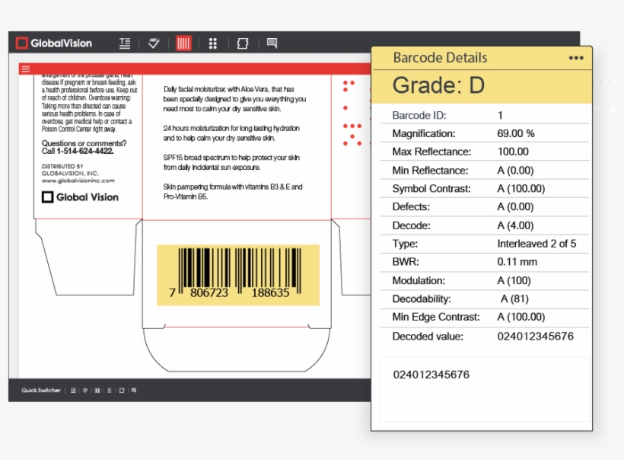
Task: Select the Barcode ID row value 1
Action: pyautogui.click(x=500, y=116)
